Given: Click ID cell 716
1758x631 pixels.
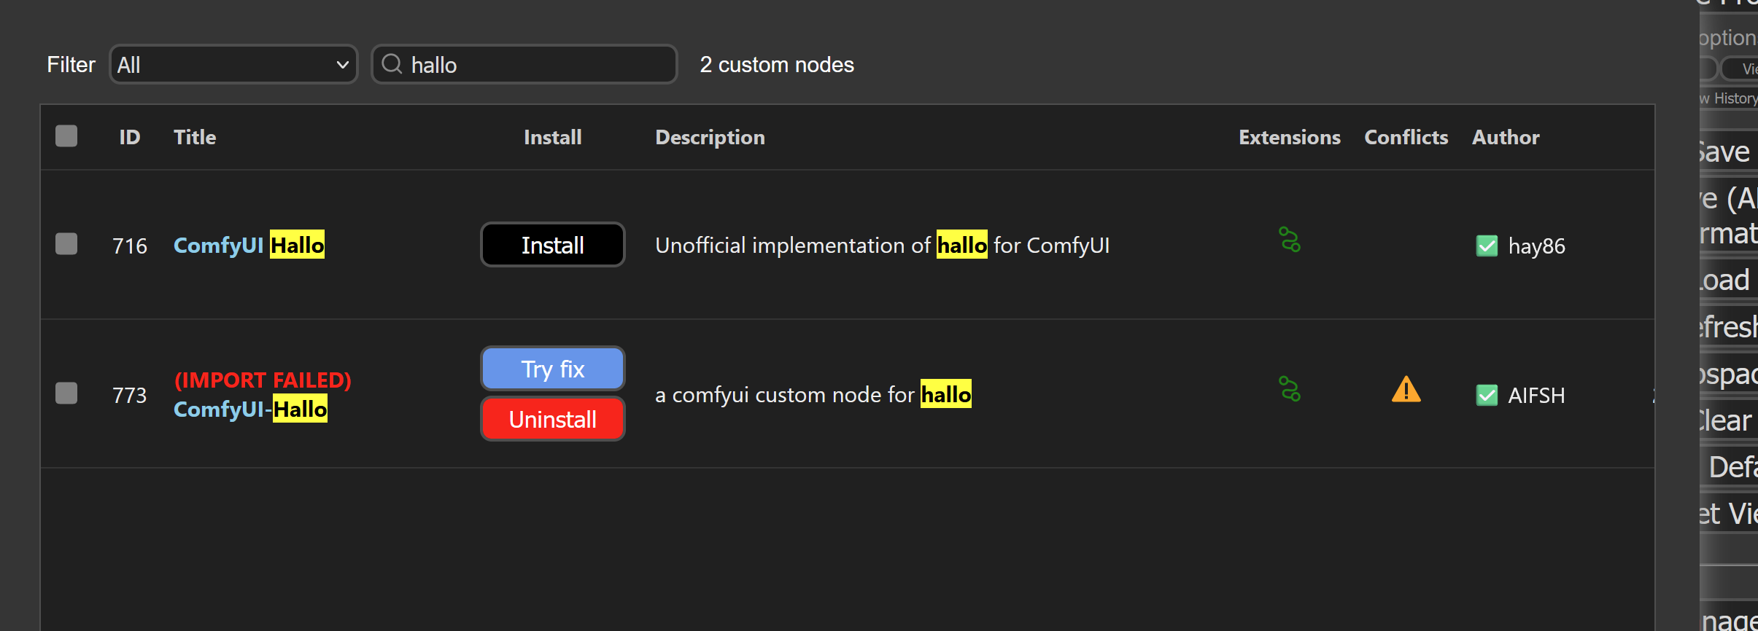Looking at the screenshot, I should coord(130,246).
